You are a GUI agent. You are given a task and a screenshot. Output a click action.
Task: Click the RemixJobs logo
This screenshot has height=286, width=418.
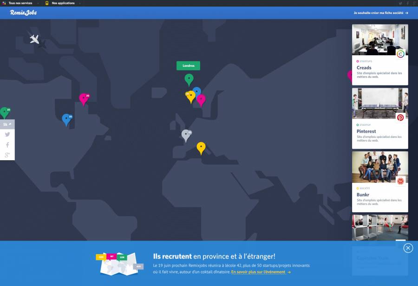(x=23, y=13)
